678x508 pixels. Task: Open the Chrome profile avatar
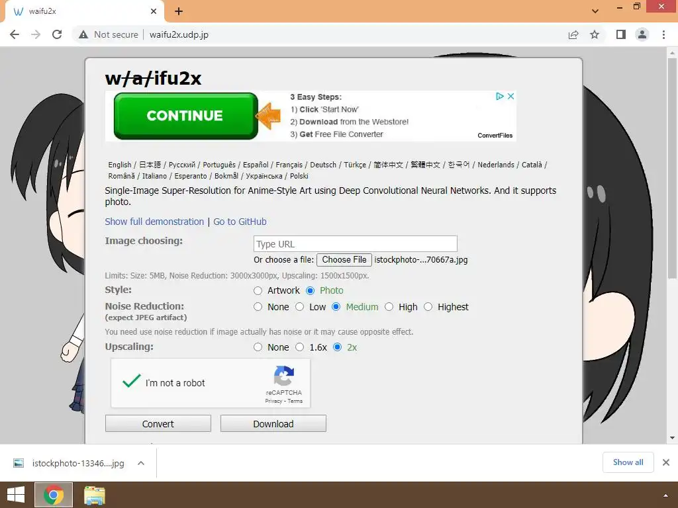(642, 34)
